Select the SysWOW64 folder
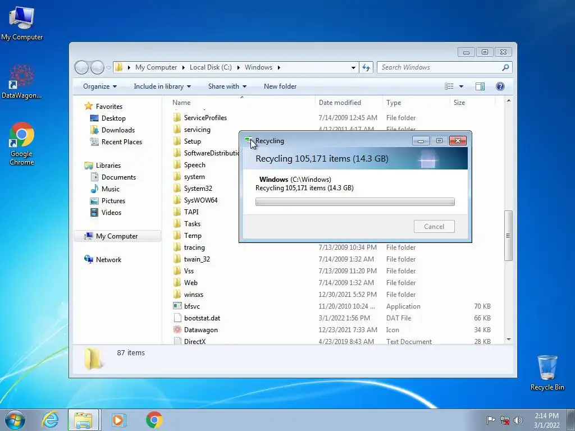The image size is (575, 431). pos(200,200)
